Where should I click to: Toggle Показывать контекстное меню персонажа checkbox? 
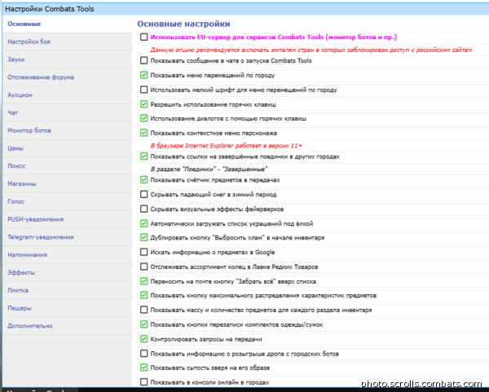144,132
